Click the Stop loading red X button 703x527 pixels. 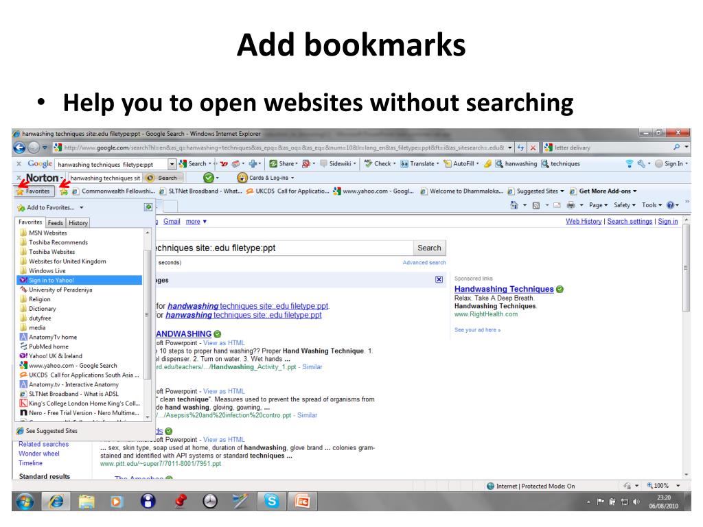point(533,148)
